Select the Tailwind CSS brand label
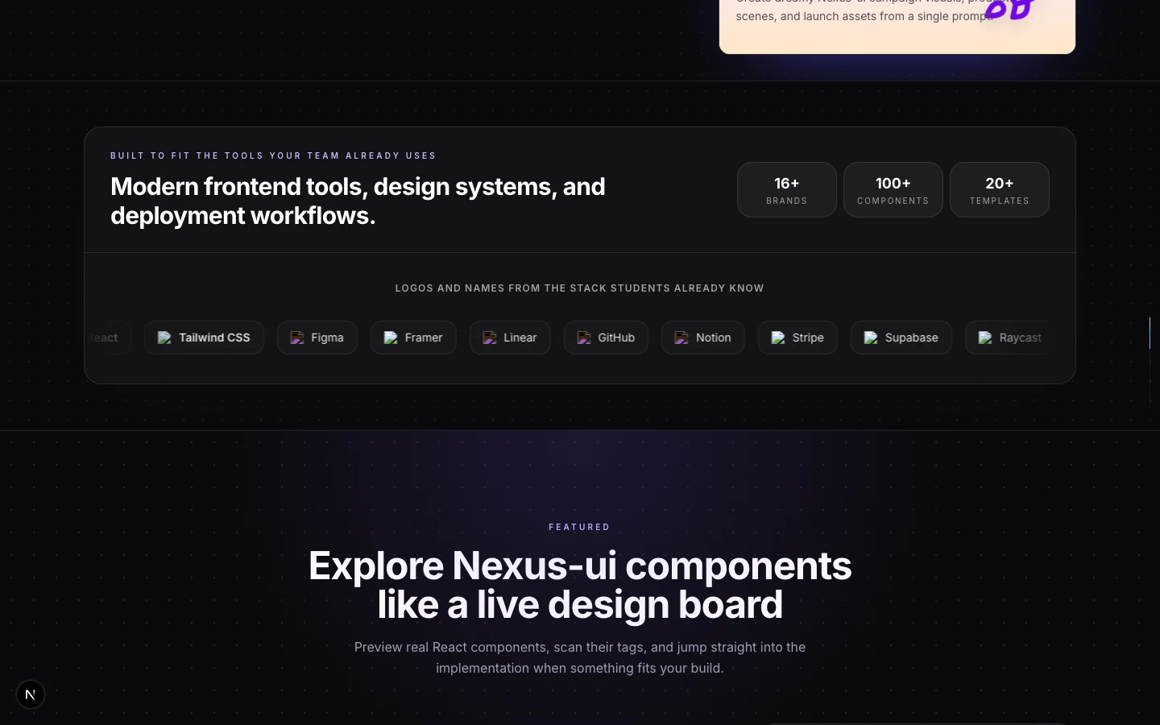This screenshot has width=1160, height=725. coord(214,338)
